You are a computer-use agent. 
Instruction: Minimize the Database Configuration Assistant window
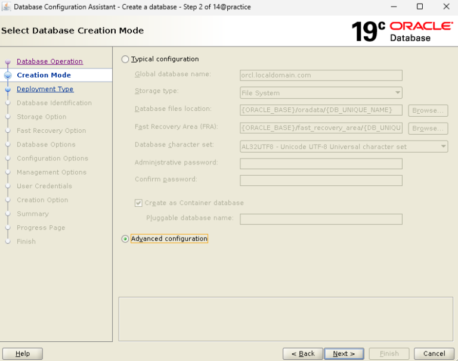[x=392, y=7]
